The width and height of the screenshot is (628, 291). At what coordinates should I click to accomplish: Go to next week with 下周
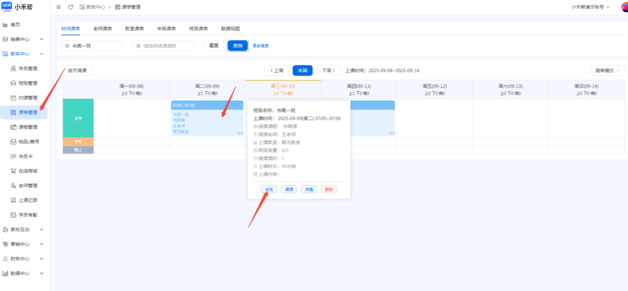click(x=329, y=70)
